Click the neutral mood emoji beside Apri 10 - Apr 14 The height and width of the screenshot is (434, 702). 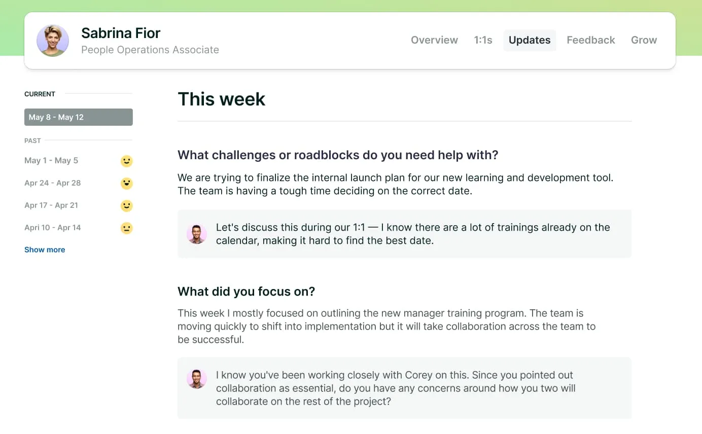coord(126,228)
